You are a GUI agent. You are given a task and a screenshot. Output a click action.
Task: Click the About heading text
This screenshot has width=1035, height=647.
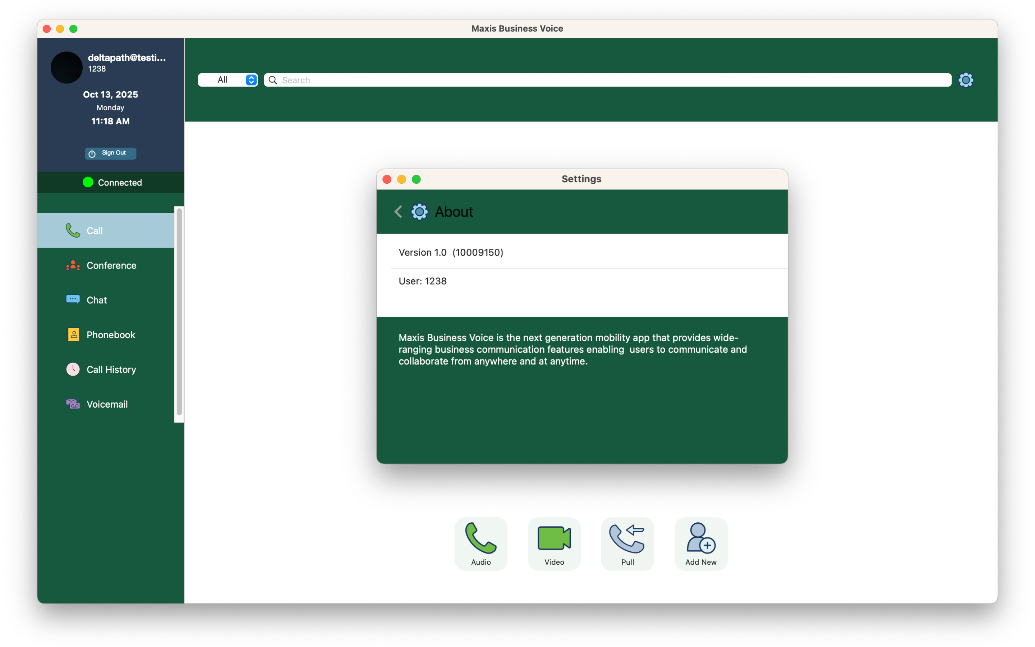[x=454, y=212]
